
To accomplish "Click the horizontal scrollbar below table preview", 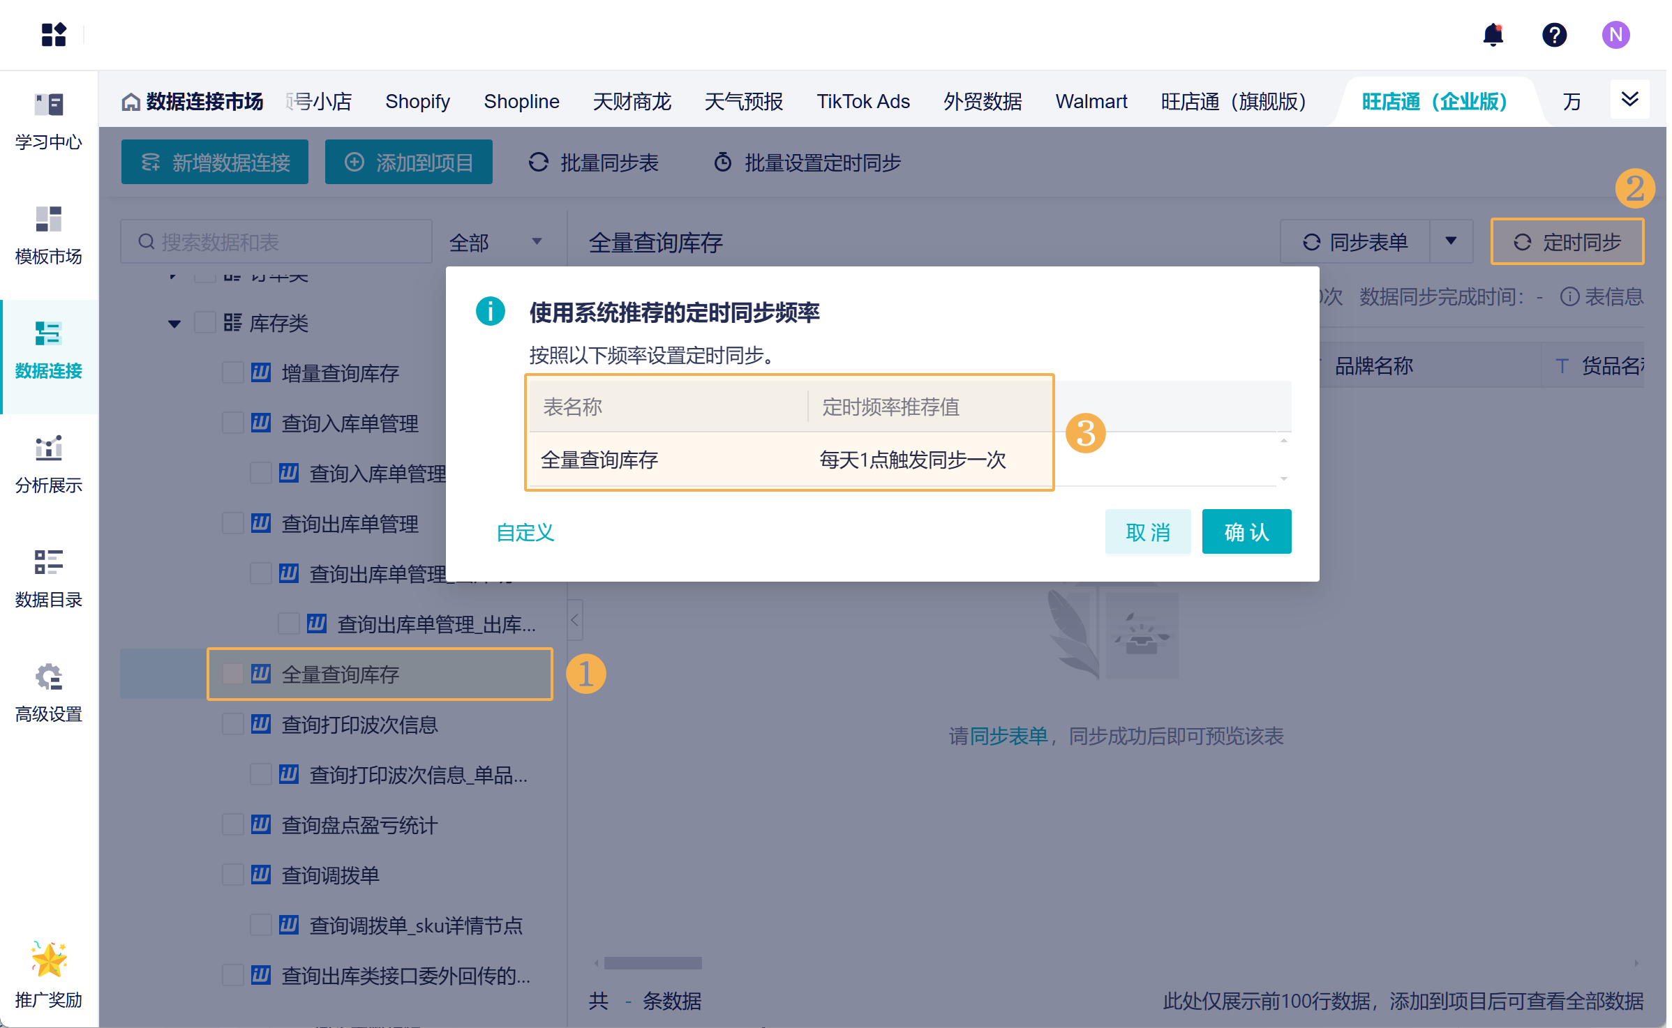I will pyautogui.click(x=652, y=963).
